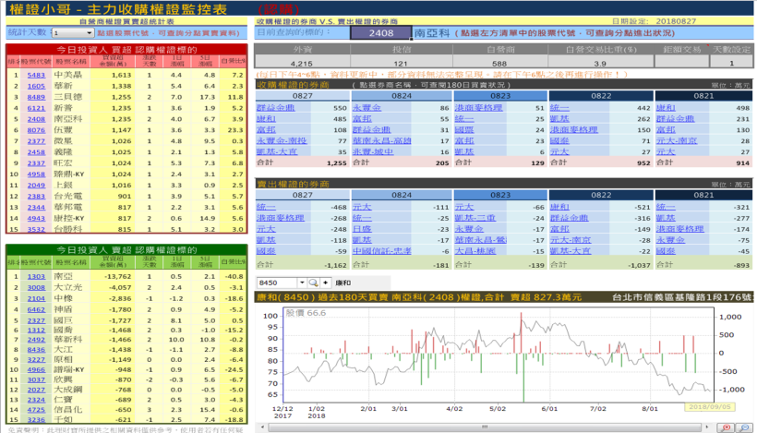This screenshot has width=757, height=433.
Task: Click seller 群益金鼎 with -316 under sellers 0822
Action: [569, 218]
